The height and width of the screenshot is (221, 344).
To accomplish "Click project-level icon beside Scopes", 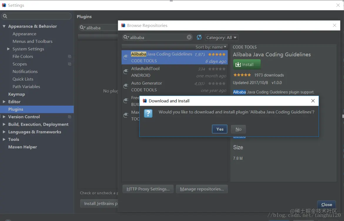I will coord(70,64).
